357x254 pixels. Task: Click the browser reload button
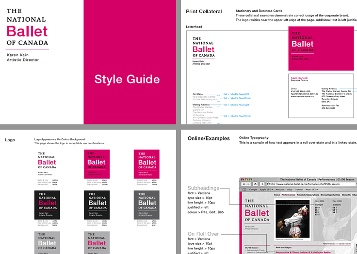(x=256, y=184)
